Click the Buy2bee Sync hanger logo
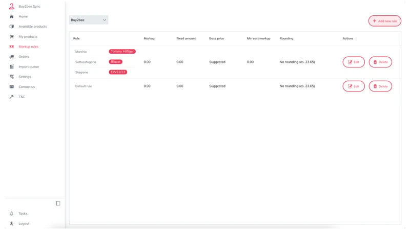 (11, 6)
